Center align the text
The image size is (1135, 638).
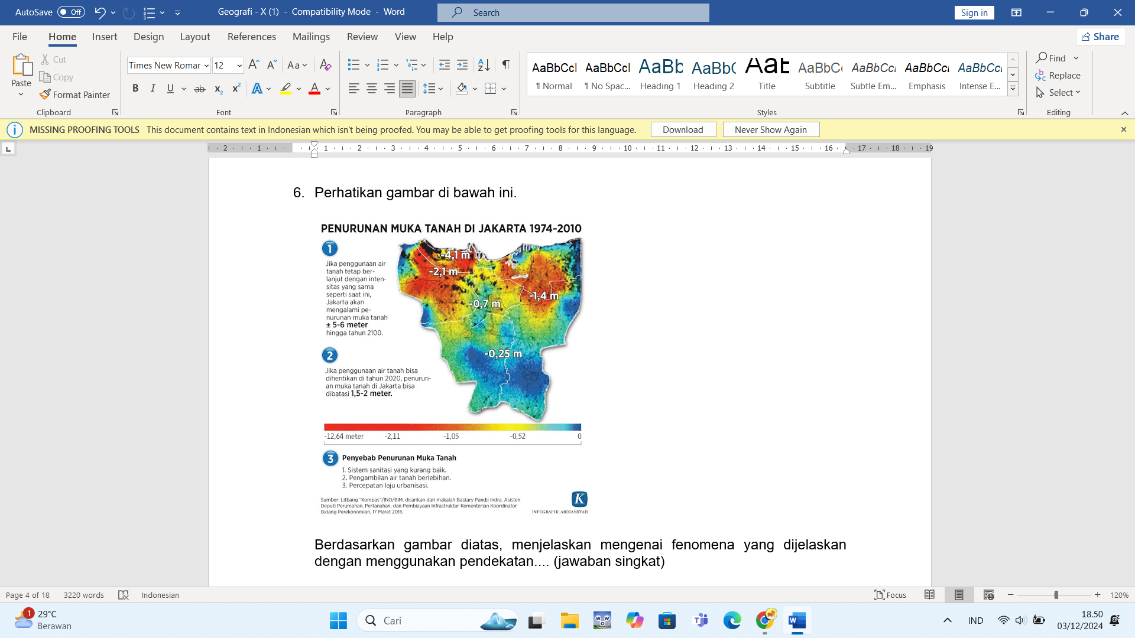(371, 89)
